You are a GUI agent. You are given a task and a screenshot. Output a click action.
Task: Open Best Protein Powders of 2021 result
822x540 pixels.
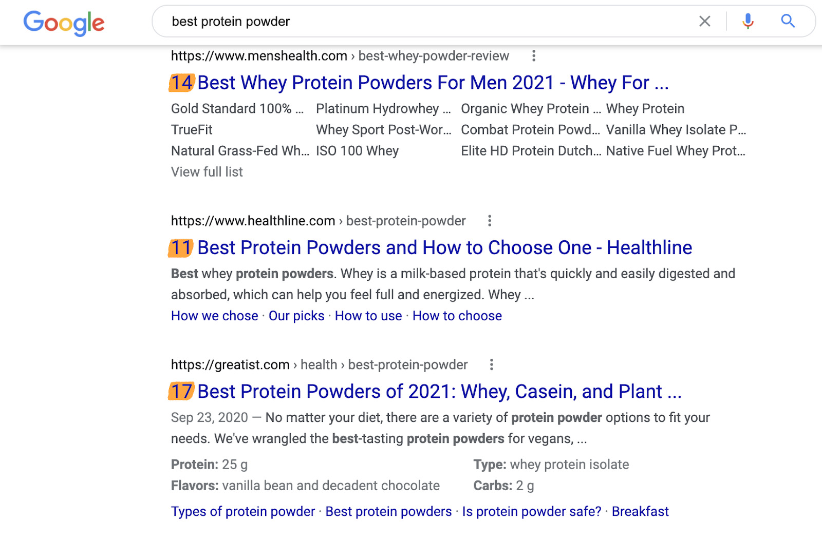point(439,392)
